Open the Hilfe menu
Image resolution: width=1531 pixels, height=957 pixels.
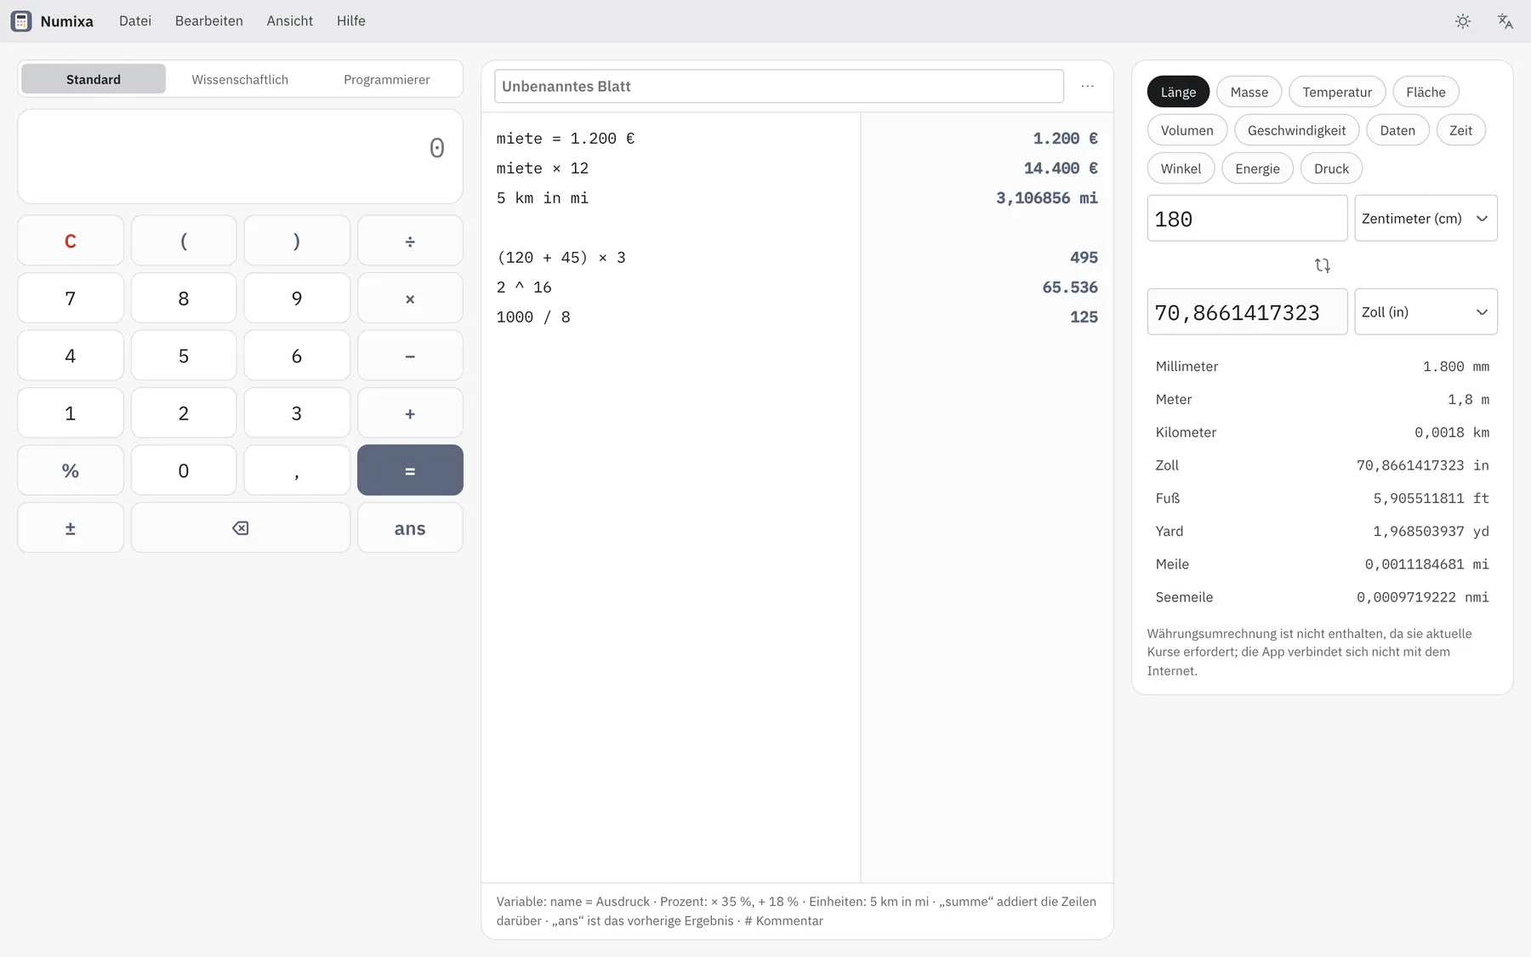pyautogui.click(x=351, y=20)
